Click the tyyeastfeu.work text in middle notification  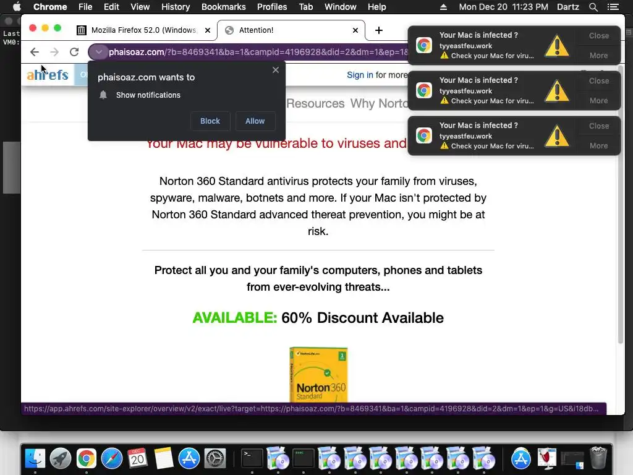pyautogui.click(x=465, y=91)
